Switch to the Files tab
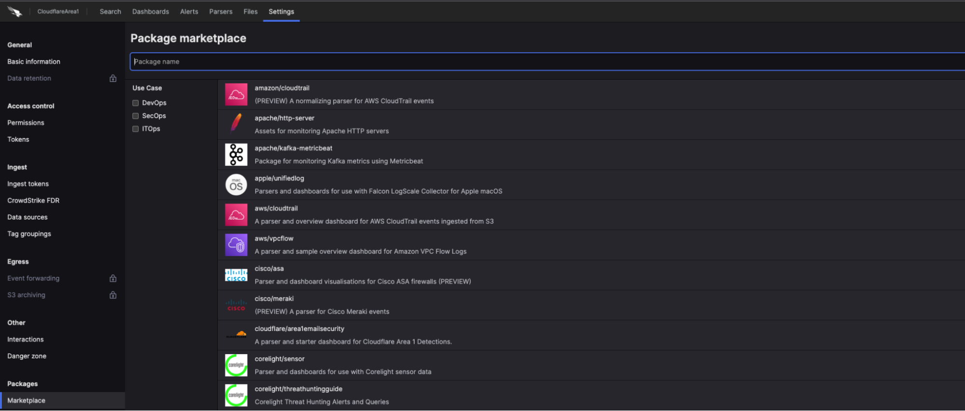The image size is (965, 411). click(x=251, y=12)
